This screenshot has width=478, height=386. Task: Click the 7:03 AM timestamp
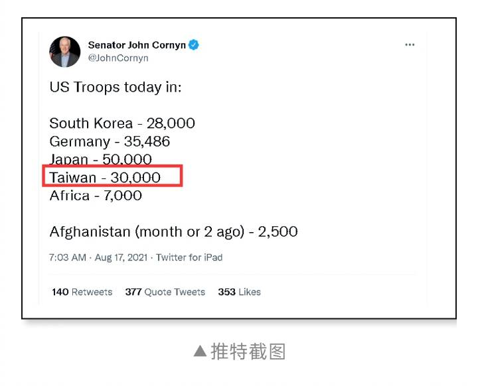click(x=67, y=257)
